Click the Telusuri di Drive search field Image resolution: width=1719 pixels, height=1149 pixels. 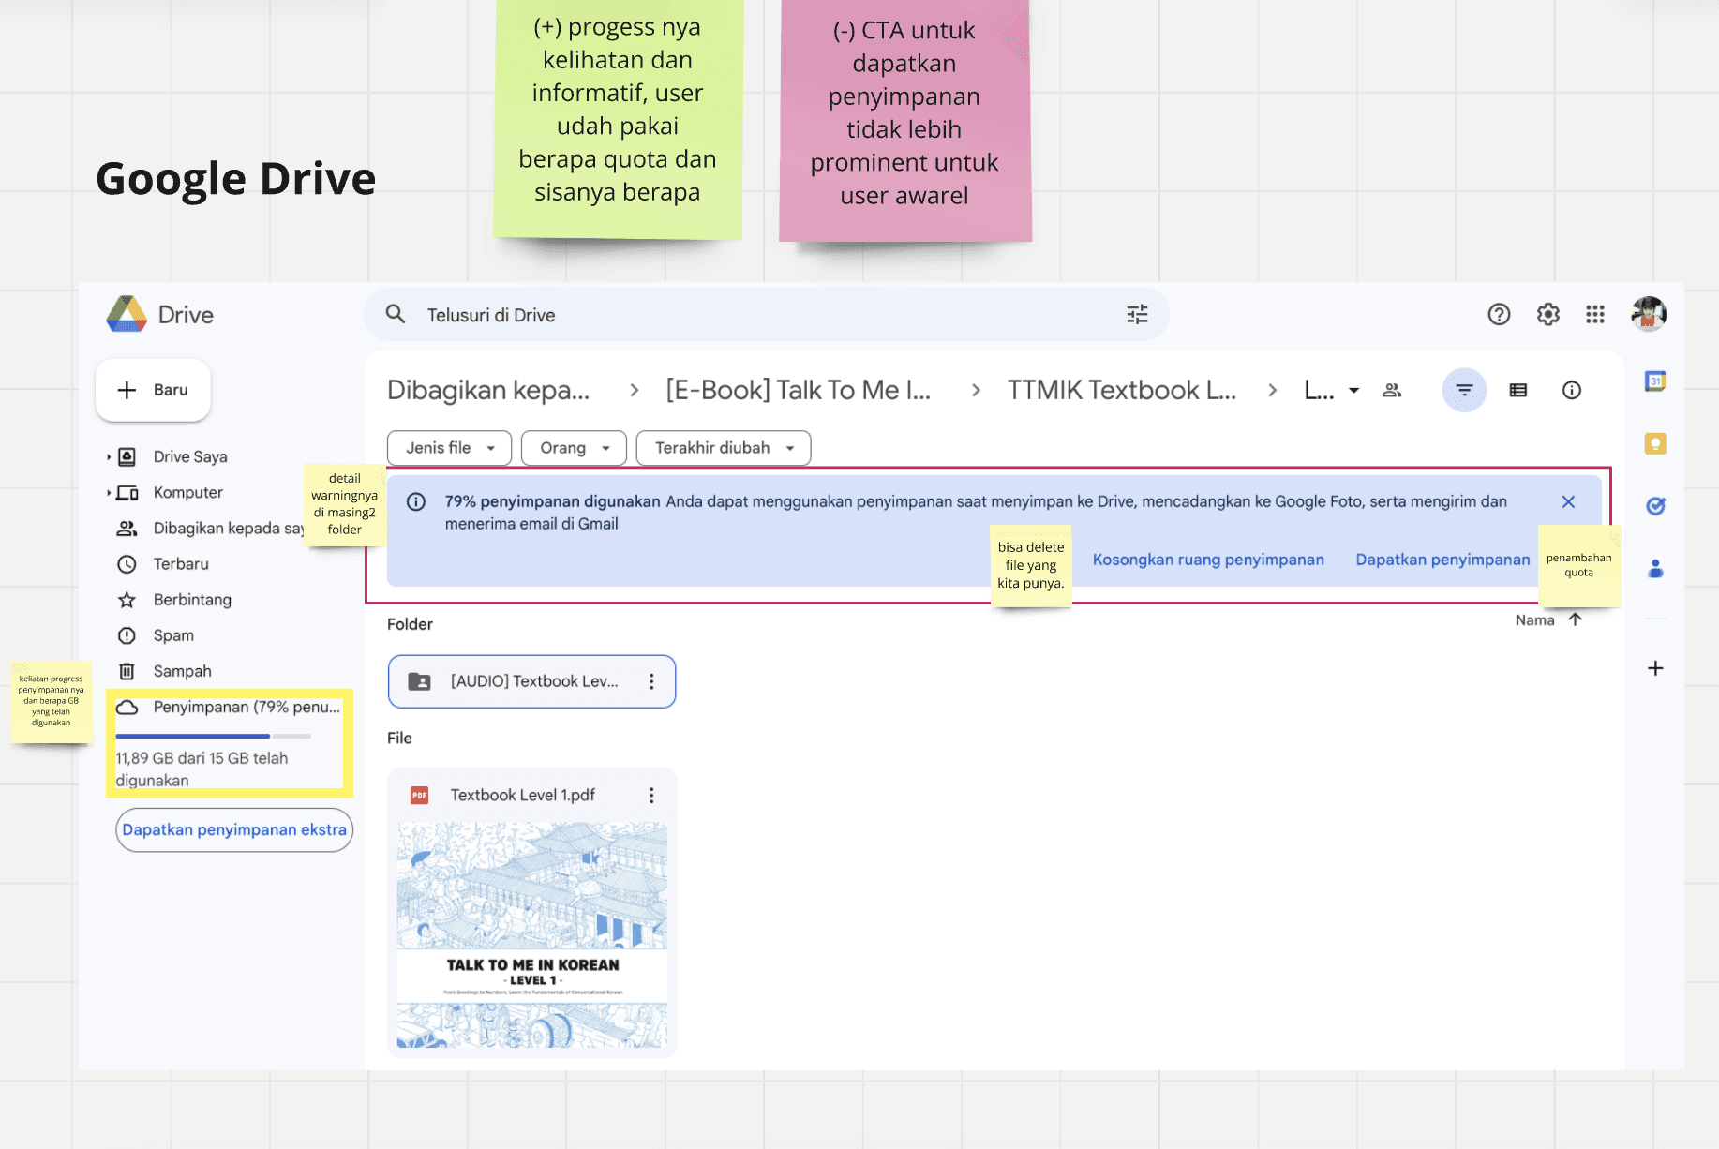[767, 315]
